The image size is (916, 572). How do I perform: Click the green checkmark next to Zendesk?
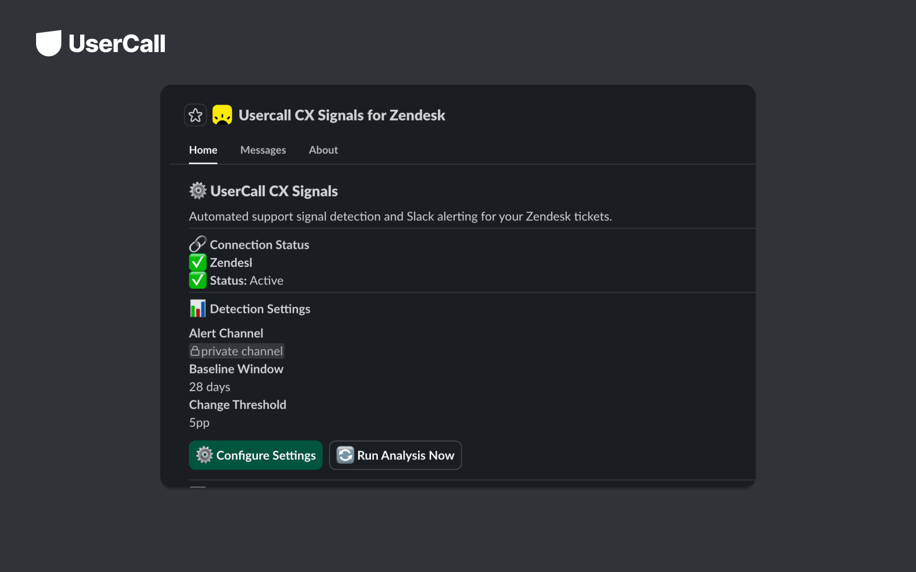click(x=197, y=262)
